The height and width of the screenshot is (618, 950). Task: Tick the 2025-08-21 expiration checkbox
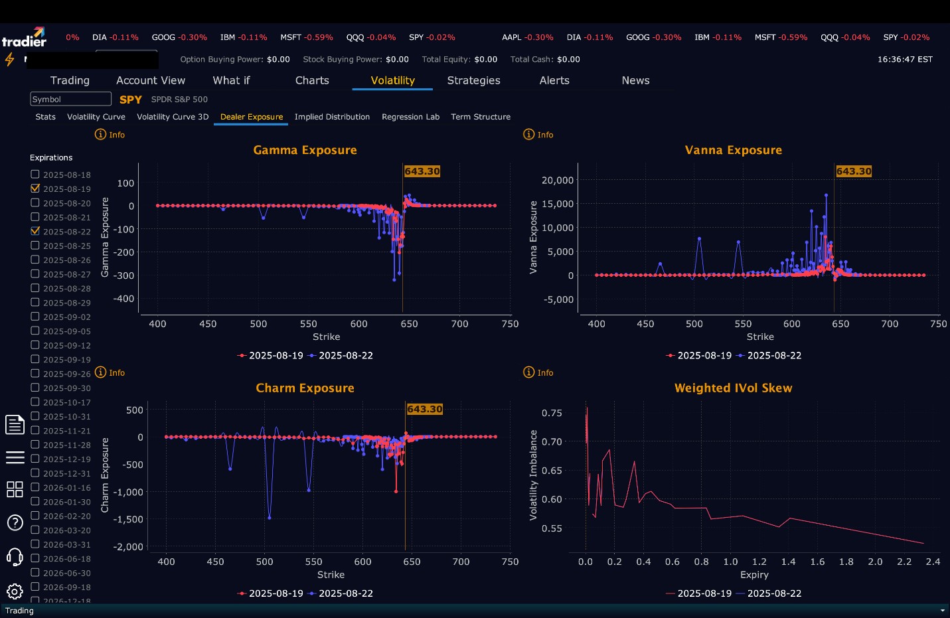35,217
